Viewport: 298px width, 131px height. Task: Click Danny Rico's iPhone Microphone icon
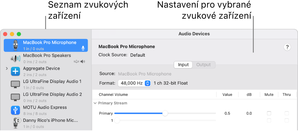[15, 123]
